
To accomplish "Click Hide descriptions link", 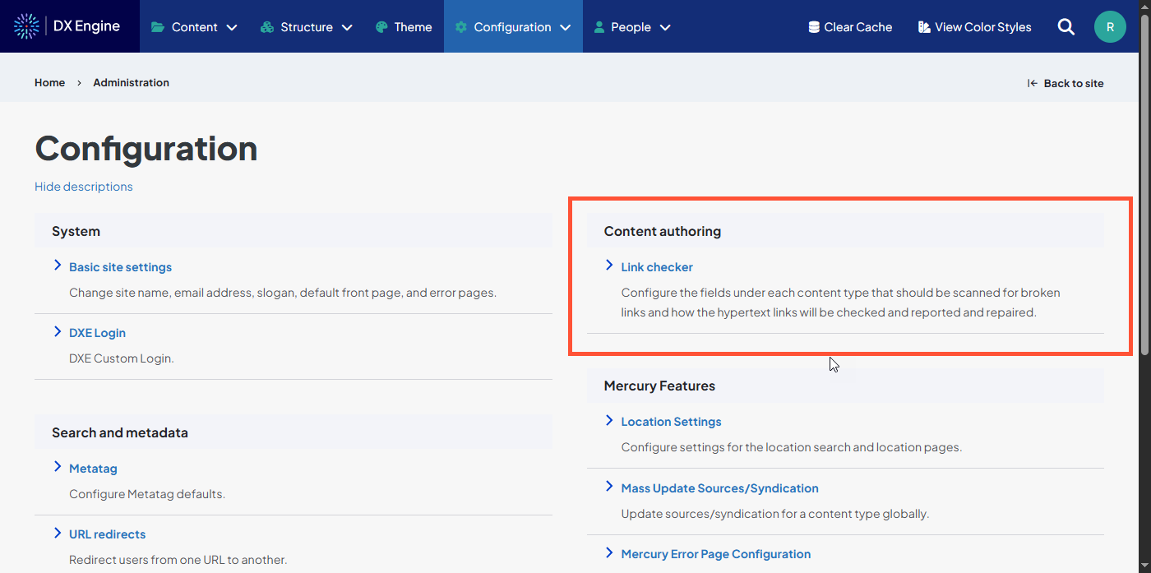I will tap(83, 187).
